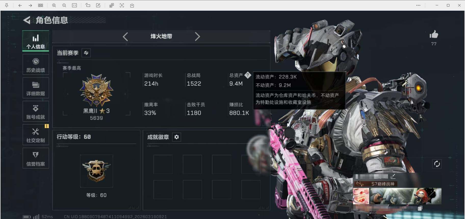The width and height of the screenshot is (465, 219).
Task: Click the yellow notification badge on 社交定制
Action: pyautogui.click(x=47, y=126)
